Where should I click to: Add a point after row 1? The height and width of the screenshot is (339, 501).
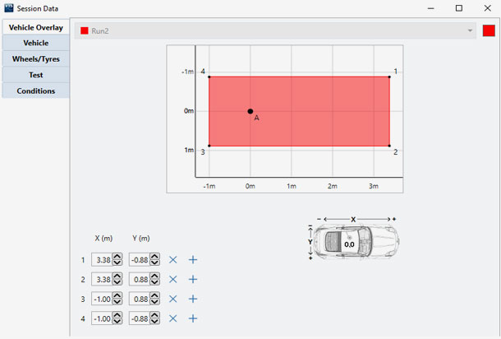[193, 260]
